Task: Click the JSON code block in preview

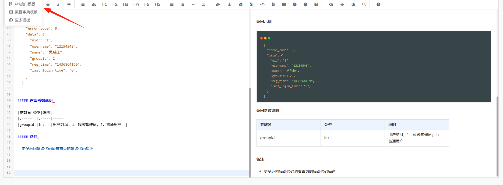Action: click(x=374, y=66)
